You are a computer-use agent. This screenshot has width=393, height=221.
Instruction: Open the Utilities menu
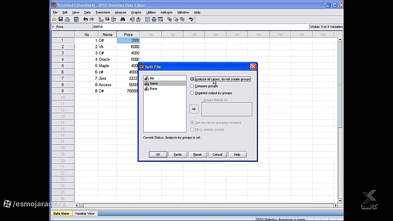tap(151, 12)
